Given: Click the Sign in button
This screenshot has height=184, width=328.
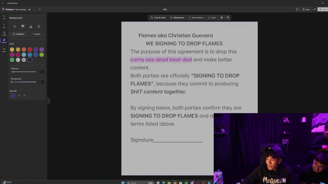Looking at the screenshot, I should (323, 9).
